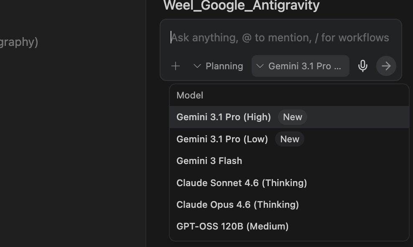
Task: Pick GPT-OSS 120B (Medium) model
Action: 232,226
